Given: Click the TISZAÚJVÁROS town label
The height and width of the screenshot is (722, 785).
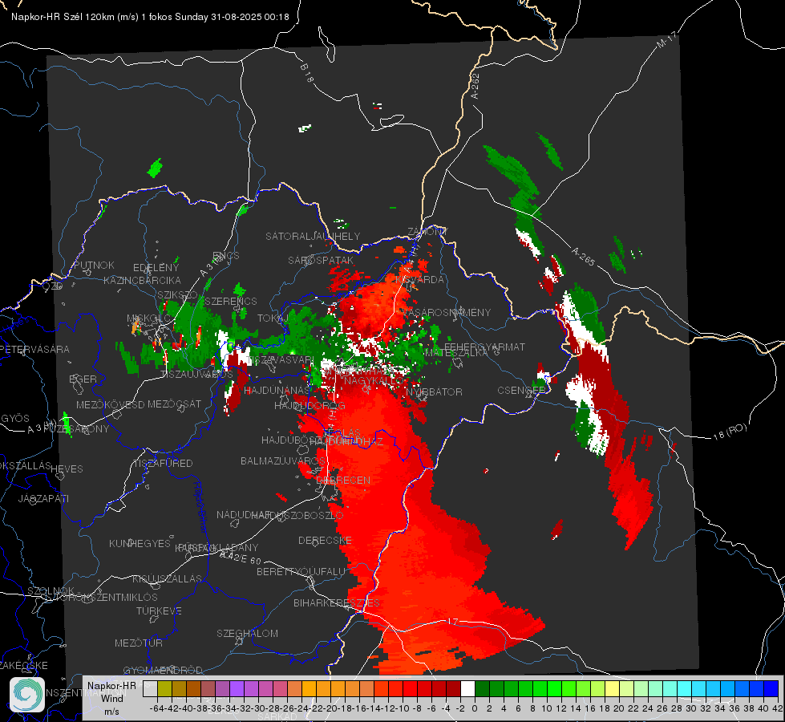Looking at the screenshot, I should (196, 374).
